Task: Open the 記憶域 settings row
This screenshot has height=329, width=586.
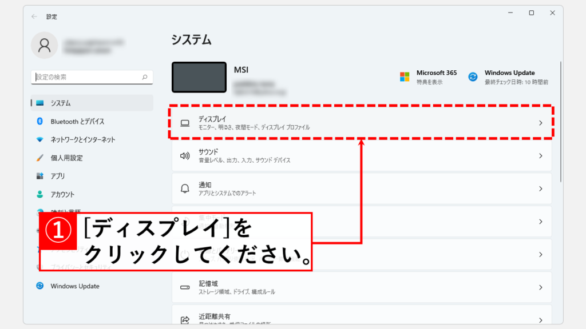Action: (362, 287)
